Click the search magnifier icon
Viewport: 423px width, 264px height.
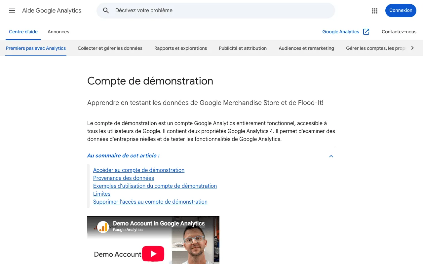106,11
